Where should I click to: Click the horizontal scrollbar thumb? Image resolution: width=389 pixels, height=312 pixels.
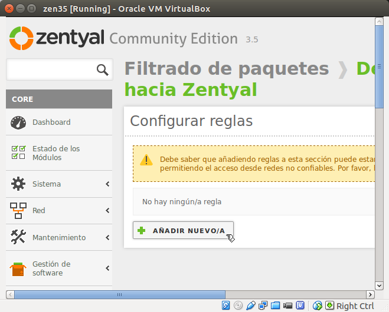(120, 294)
